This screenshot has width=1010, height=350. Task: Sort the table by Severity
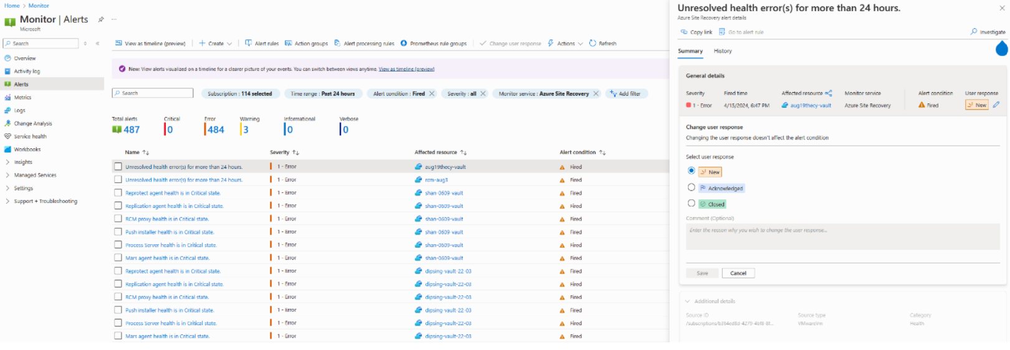click(285, 153)
